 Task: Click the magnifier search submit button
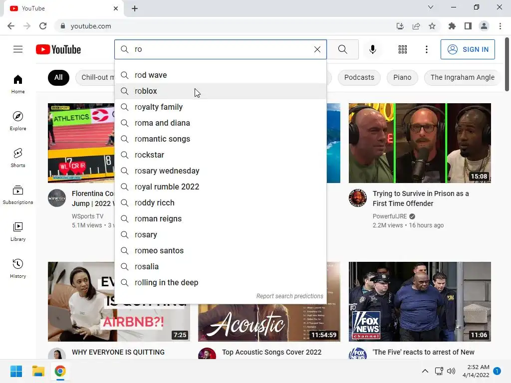pyautogui.click(x=342, y=49)
